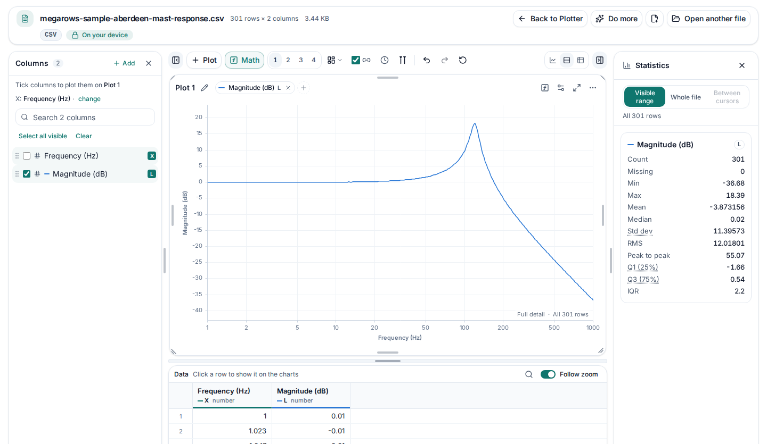Screen dimensions: 767x444
Task: Open Plot 1 more options menu
Action: [593, 88]
